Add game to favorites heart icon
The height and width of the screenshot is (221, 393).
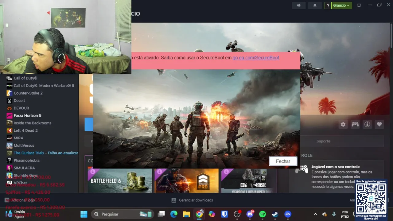379,124
